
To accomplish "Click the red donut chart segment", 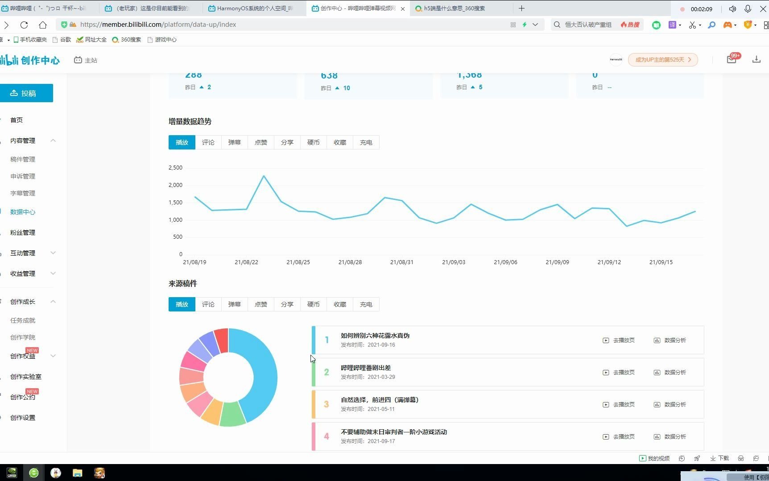I will pyautogui.click(x=222, y=340).
